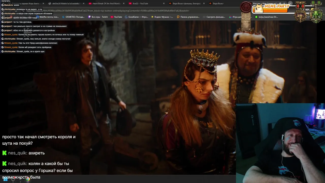
Task: Click jamjam1 message 'че ты там дрочишь'
Action: point(17,22)
